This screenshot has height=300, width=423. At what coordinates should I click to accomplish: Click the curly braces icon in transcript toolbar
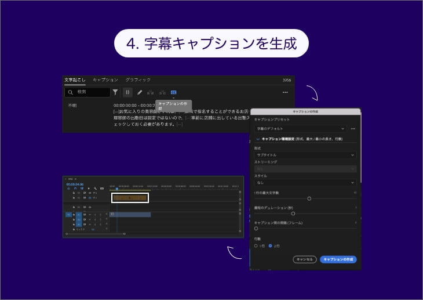pos(127,92)
